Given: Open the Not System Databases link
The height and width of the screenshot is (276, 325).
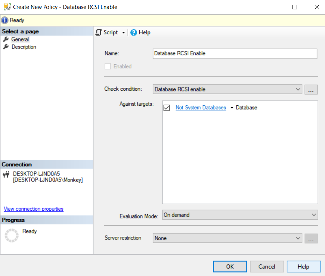Looking at the screenshot, I should [201, 108].
